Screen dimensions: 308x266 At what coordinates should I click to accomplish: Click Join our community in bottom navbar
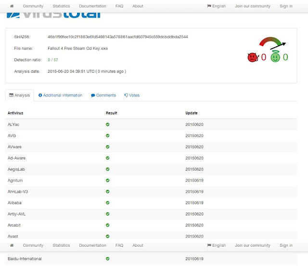coord(253,245)
